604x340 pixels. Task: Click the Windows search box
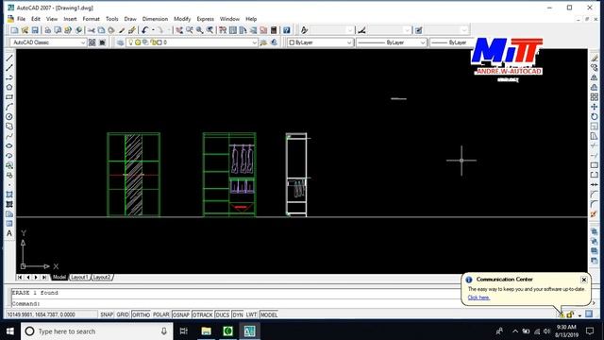pyautogui.click(x=96, y=331)
